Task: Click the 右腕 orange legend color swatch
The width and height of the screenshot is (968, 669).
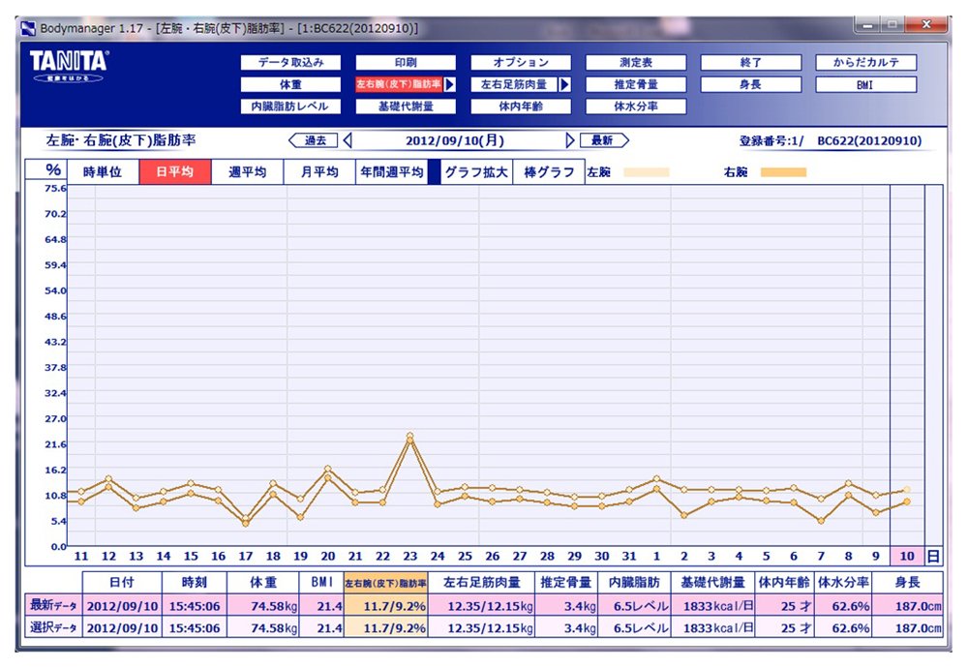Action: click(x=783, y=173)
